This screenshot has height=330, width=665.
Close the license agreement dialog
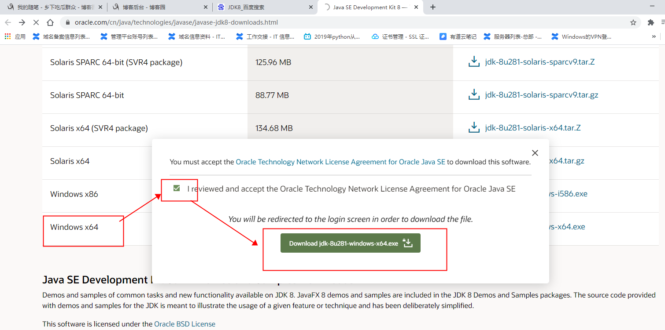pyautogui.click(x=535, y=153)
